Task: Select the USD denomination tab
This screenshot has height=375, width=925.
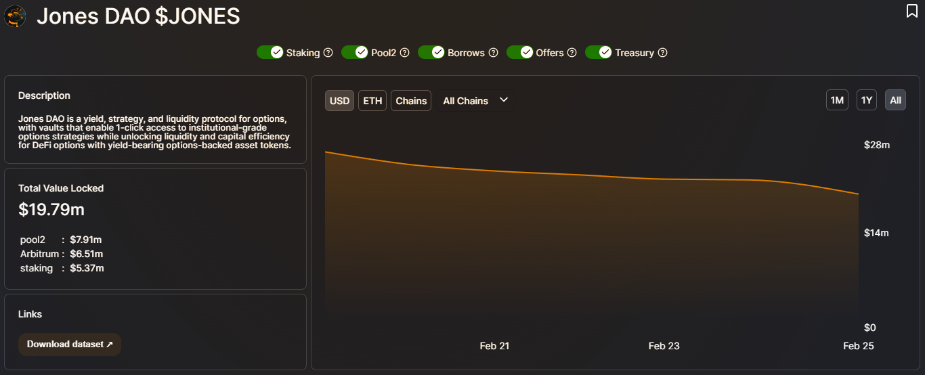Action: [339, 100]
